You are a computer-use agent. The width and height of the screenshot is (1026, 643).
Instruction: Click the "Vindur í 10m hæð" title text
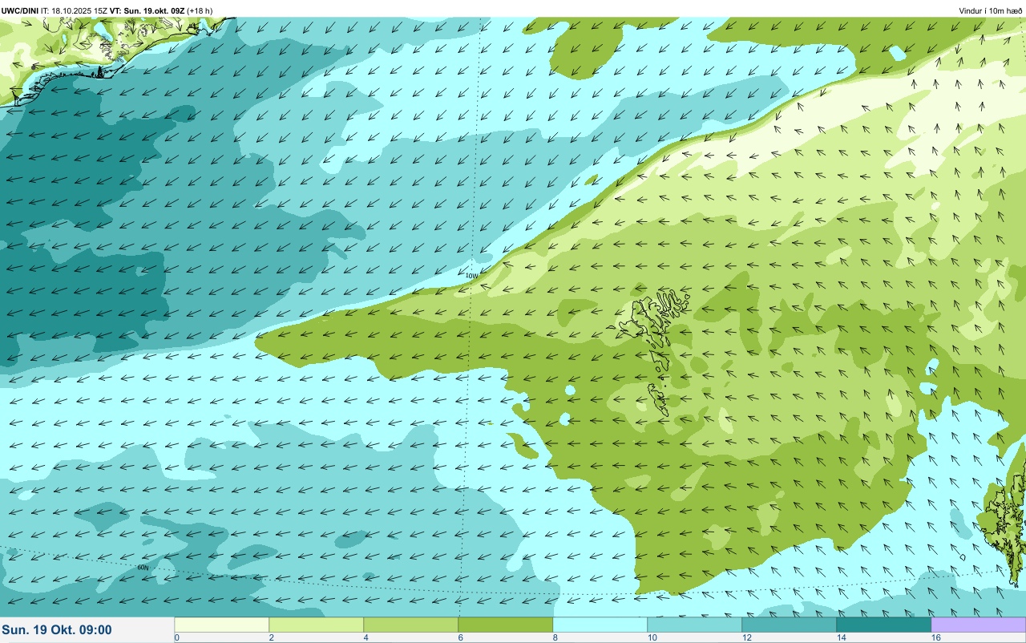click(992, 10)
